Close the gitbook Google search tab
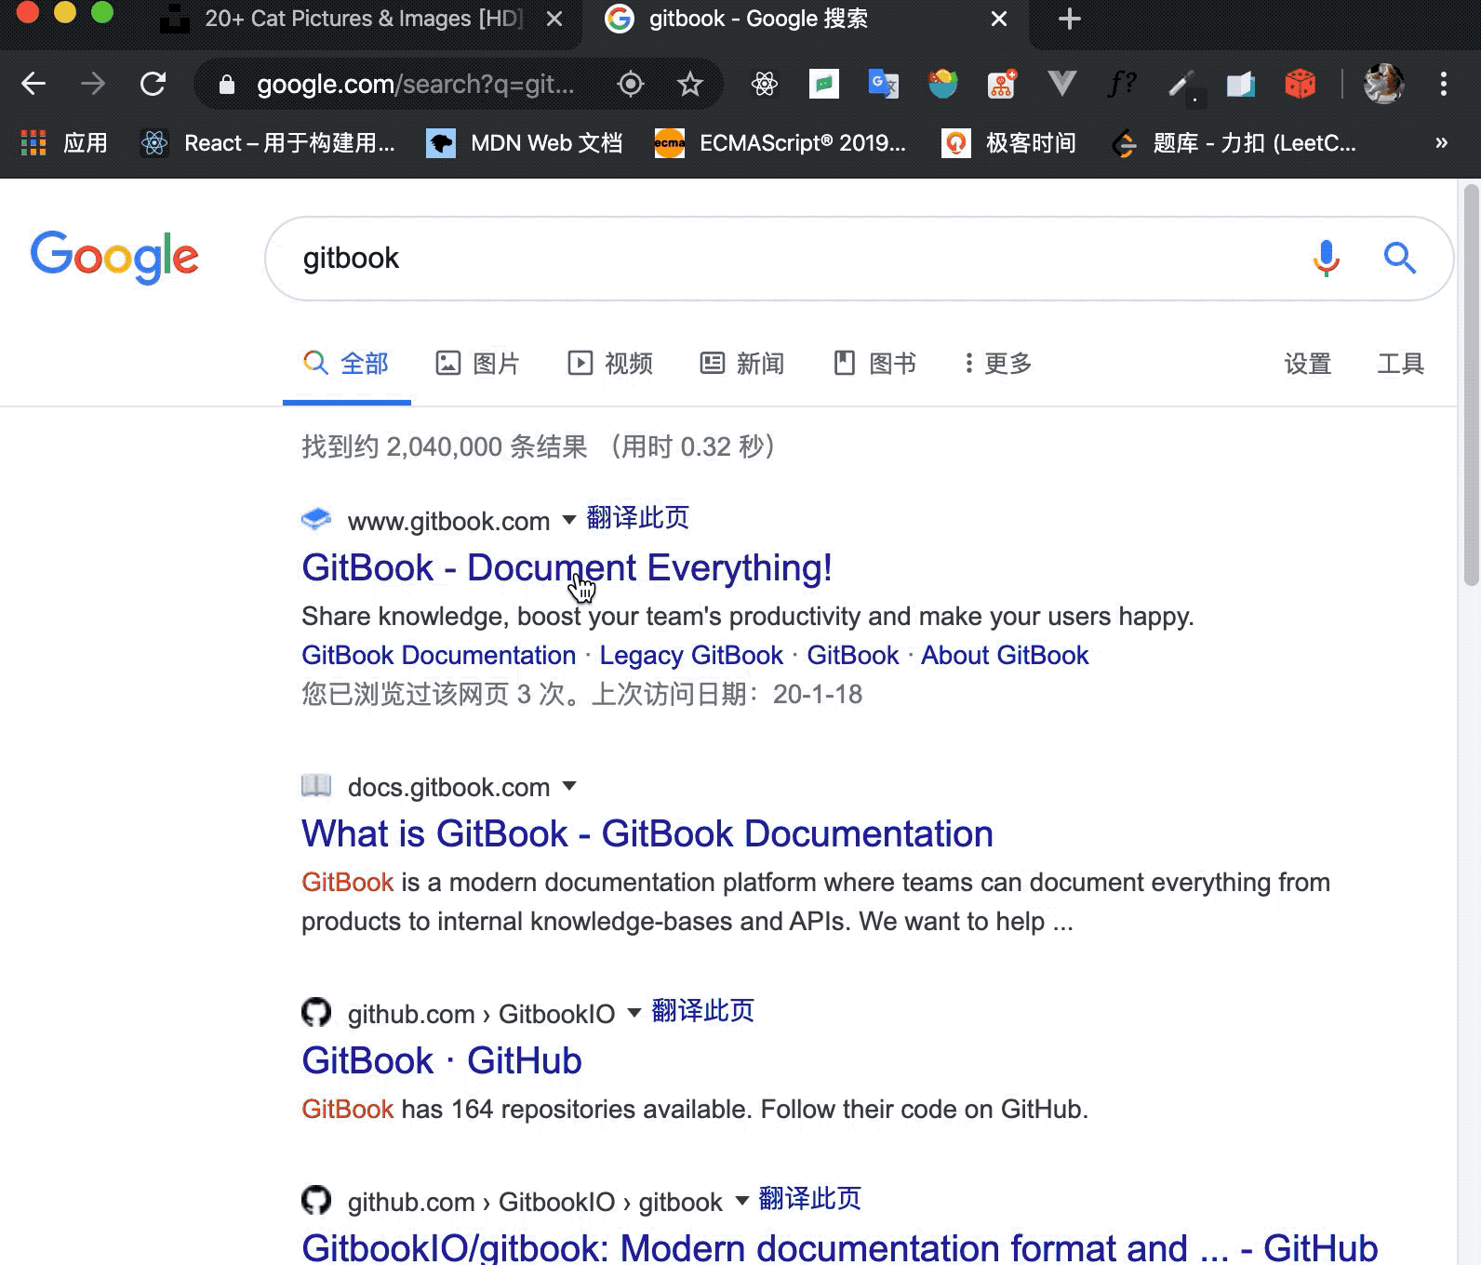1481x1265 pixels. click(x=999, y=19)
